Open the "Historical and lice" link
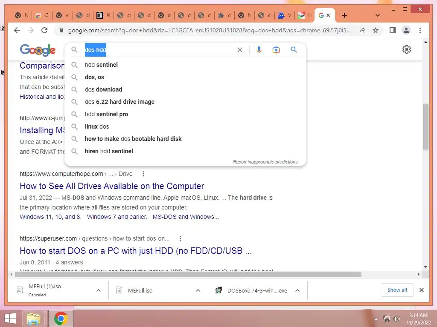The image size is (437, 327). coord(42,97)
